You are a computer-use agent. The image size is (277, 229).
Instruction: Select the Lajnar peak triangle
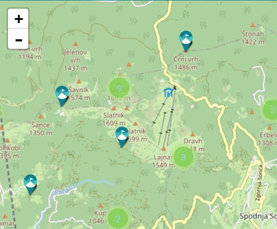(x=164, y=149)
